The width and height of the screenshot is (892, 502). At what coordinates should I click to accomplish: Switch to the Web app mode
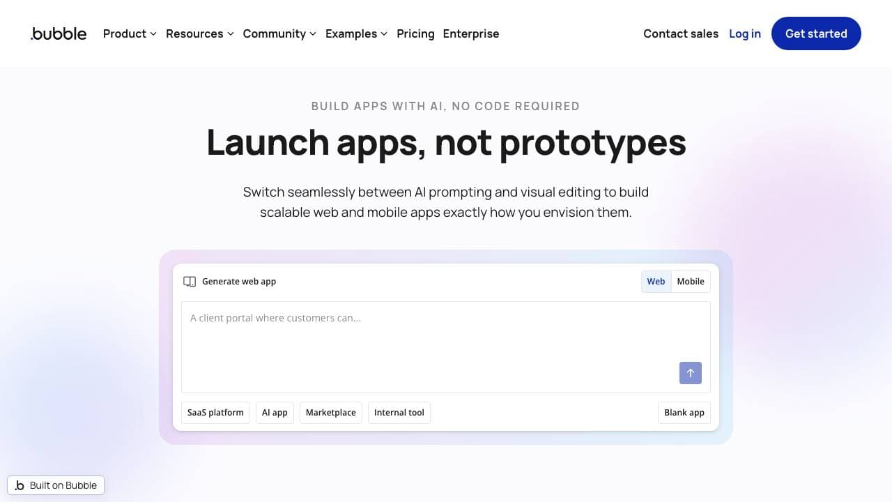[x=656, y=282]
